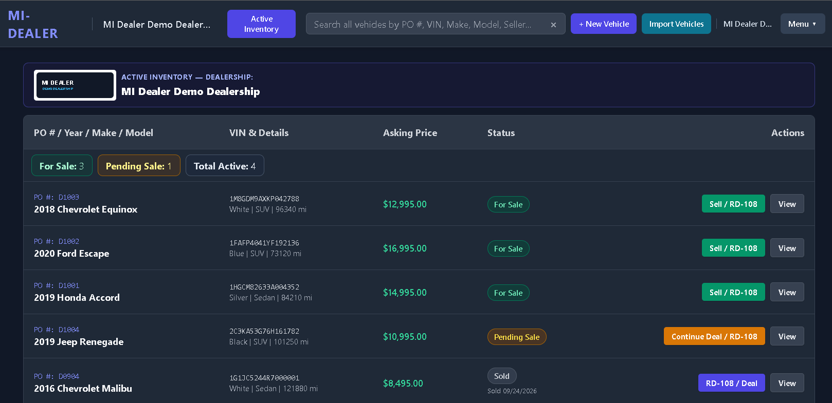Click the vehicle search input field
This screenshot has width=832, height=403.
[x=436, y=24]
